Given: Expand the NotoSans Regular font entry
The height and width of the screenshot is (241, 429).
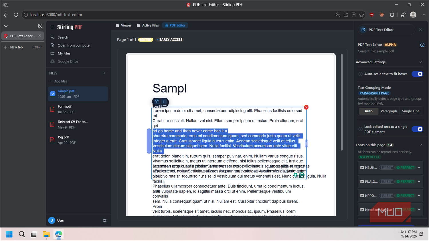Looking at the screenshot, I should click(x=419, y=210).
